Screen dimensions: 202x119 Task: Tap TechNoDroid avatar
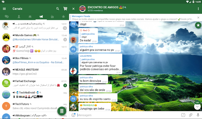coord(6,94)
